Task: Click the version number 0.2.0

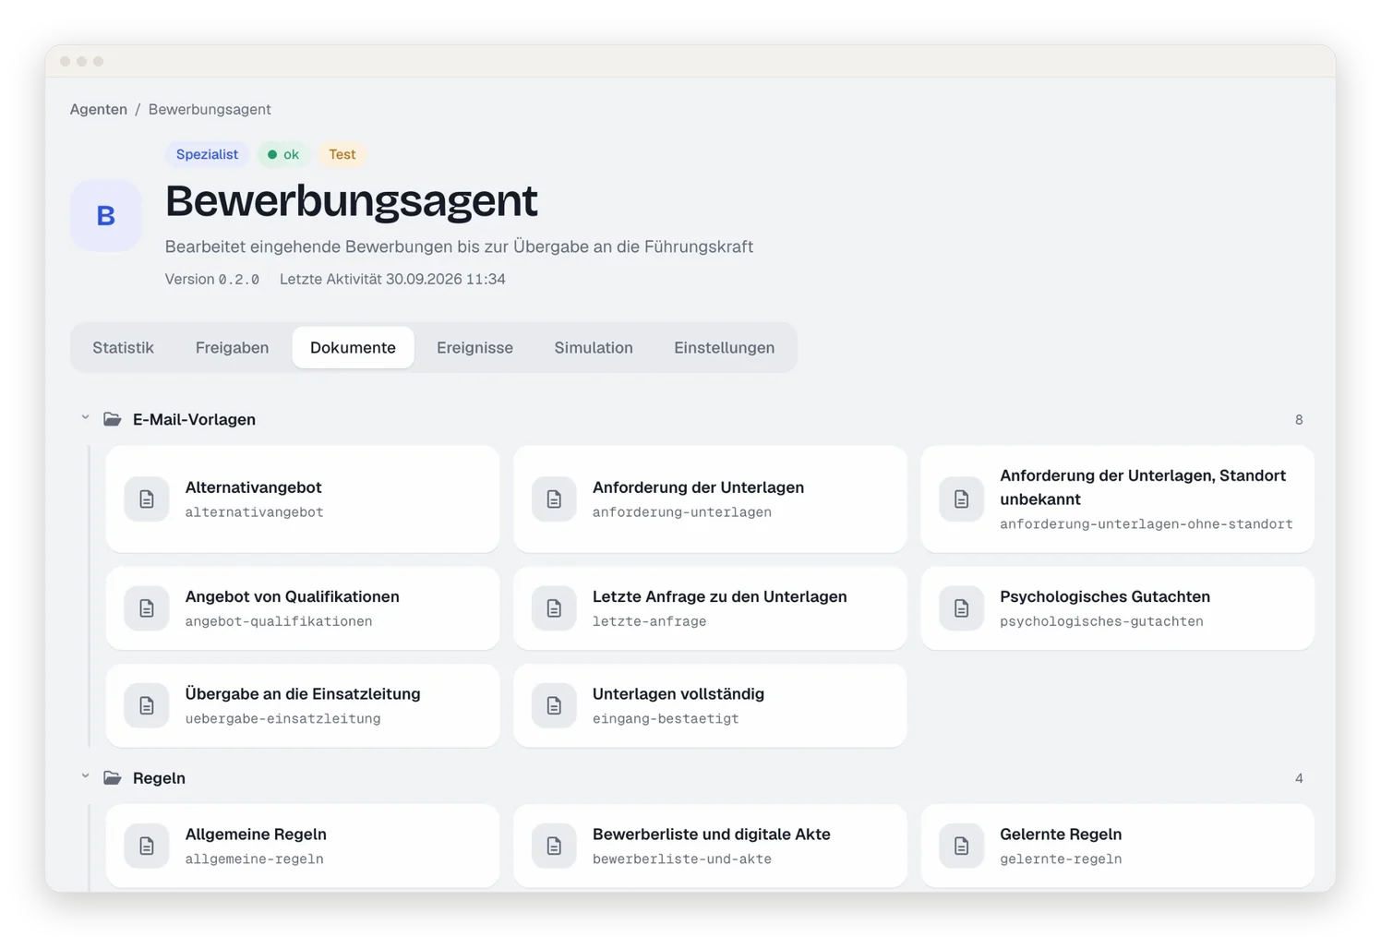Action: pos(238,280)
